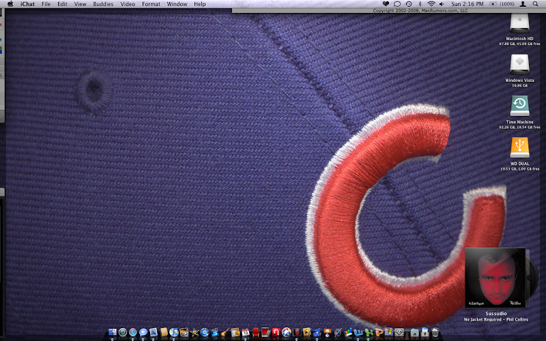Click the No Jacket Required album artwork

point(495,278)
